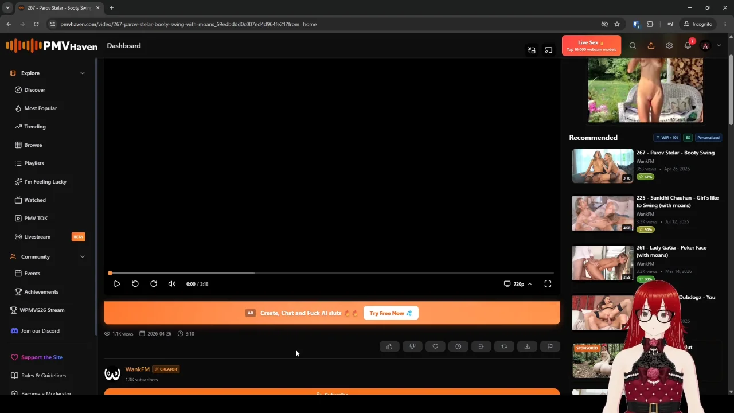Open a new browser tab

point(111,8)
